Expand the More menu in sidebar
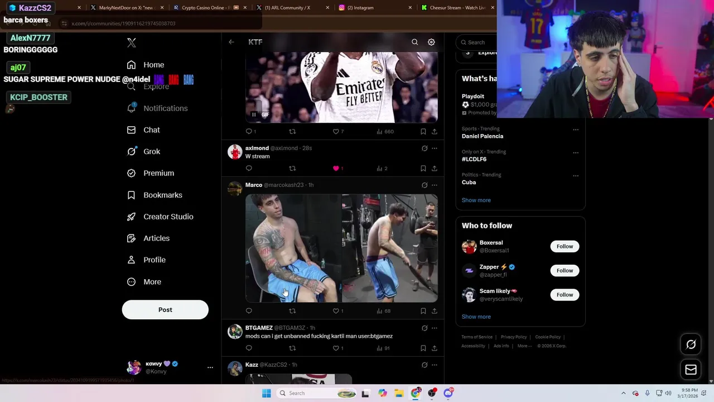This screenshot has height=402, width=714. click(x=144, y=282)
